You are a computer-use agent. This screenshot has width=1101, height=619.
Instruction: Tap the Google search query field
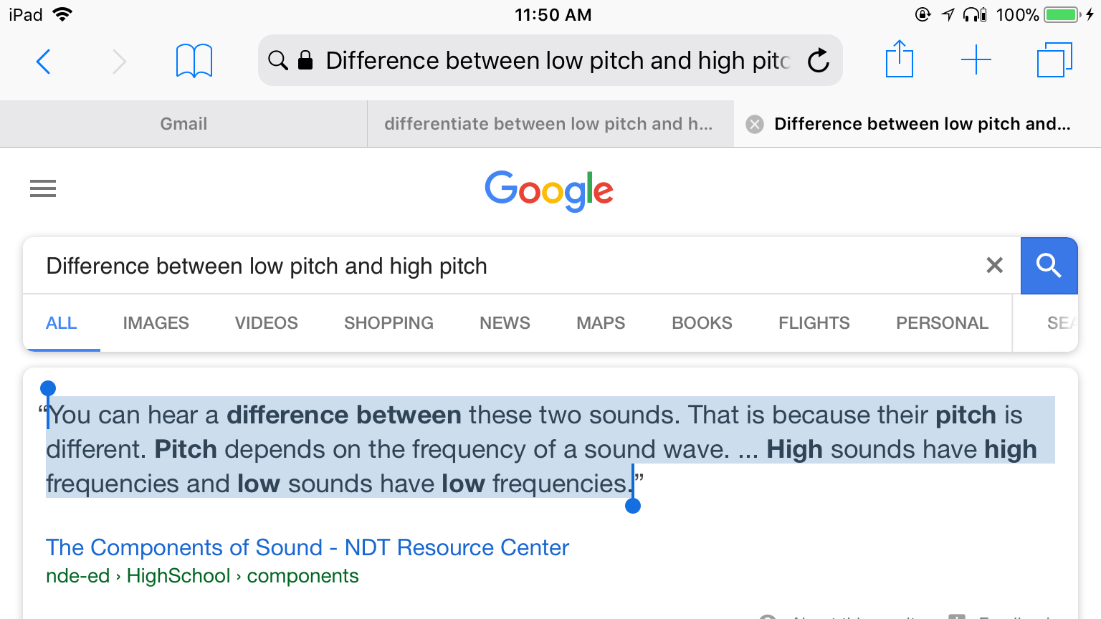(502, 266)
